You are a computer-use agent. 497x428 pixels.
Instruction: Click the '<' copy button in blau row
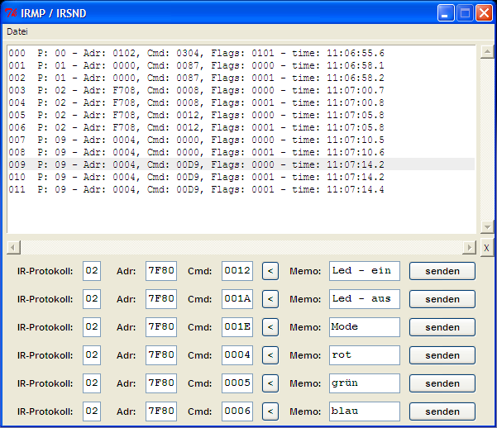270,411
